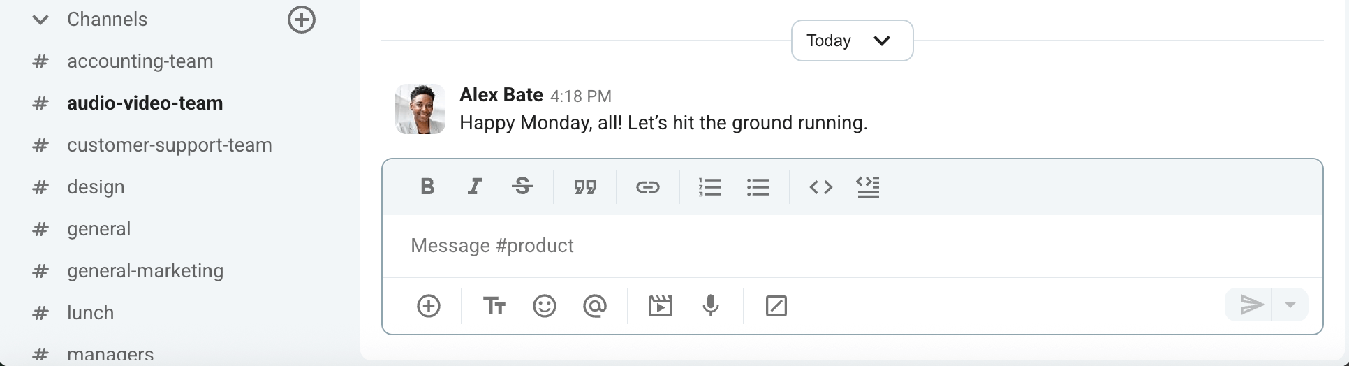Image resolution: width=1349 pixels, height=366 pixels.
Task: Open send options dropdown arrow
Action: [1290, 305]
